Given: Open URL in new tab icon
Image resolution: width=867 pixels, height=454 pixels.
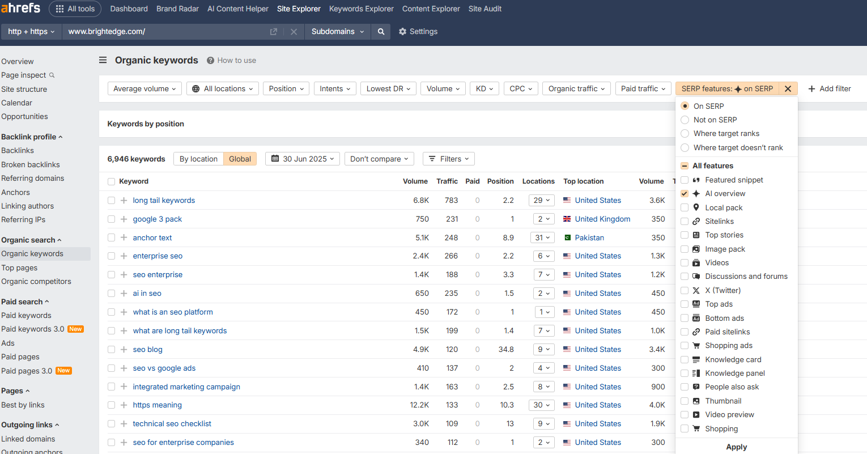Looking at the screenshot, I should (x=274, y=32).
